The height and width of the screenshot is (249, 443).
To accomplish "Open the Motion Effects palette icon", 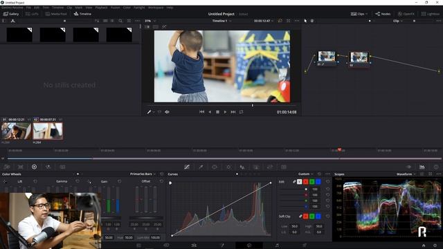I will [x=62, y=167].
